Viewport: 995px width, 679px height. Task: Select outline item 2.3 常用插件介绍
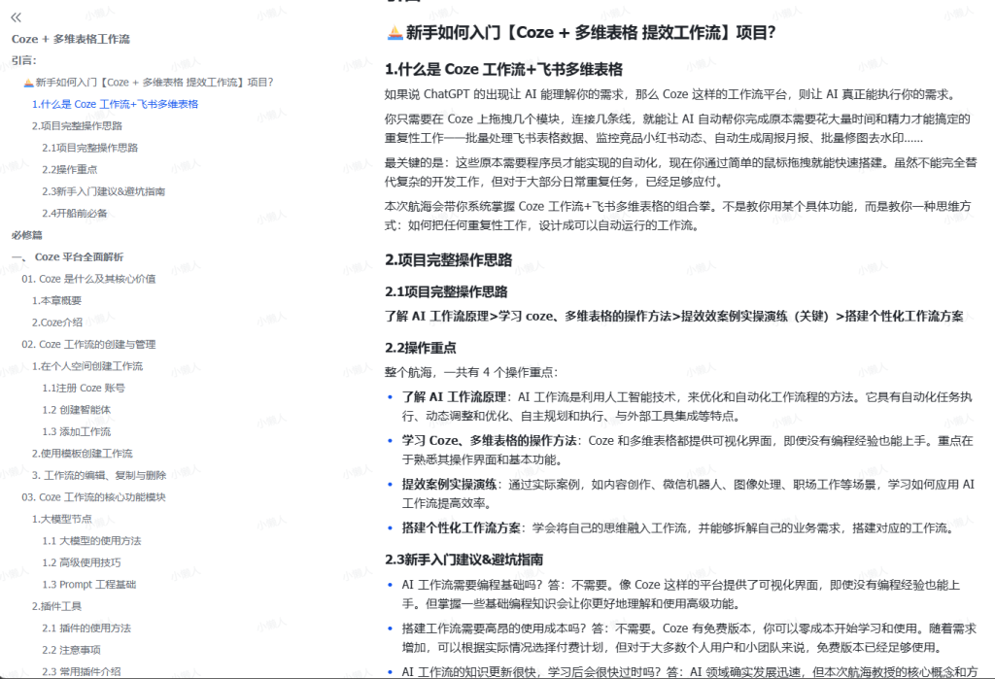pyautogui.click(x=82, y=671)
